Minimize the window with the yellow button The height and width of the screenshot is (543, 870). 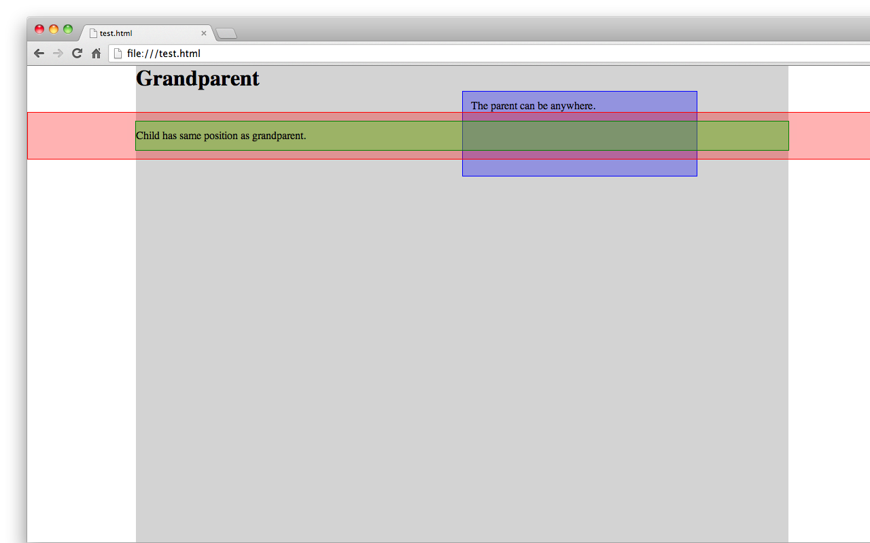coord(54,29)
